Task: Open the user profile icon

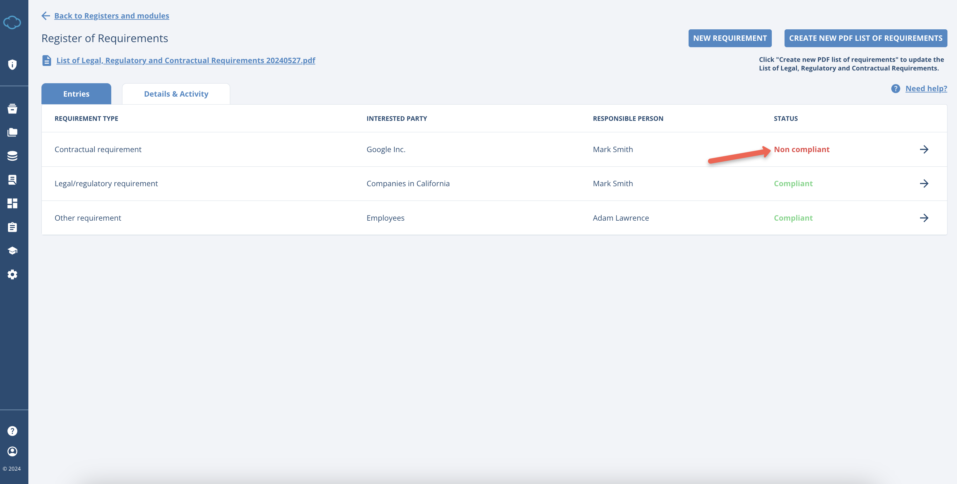Action: pos(12,451)
